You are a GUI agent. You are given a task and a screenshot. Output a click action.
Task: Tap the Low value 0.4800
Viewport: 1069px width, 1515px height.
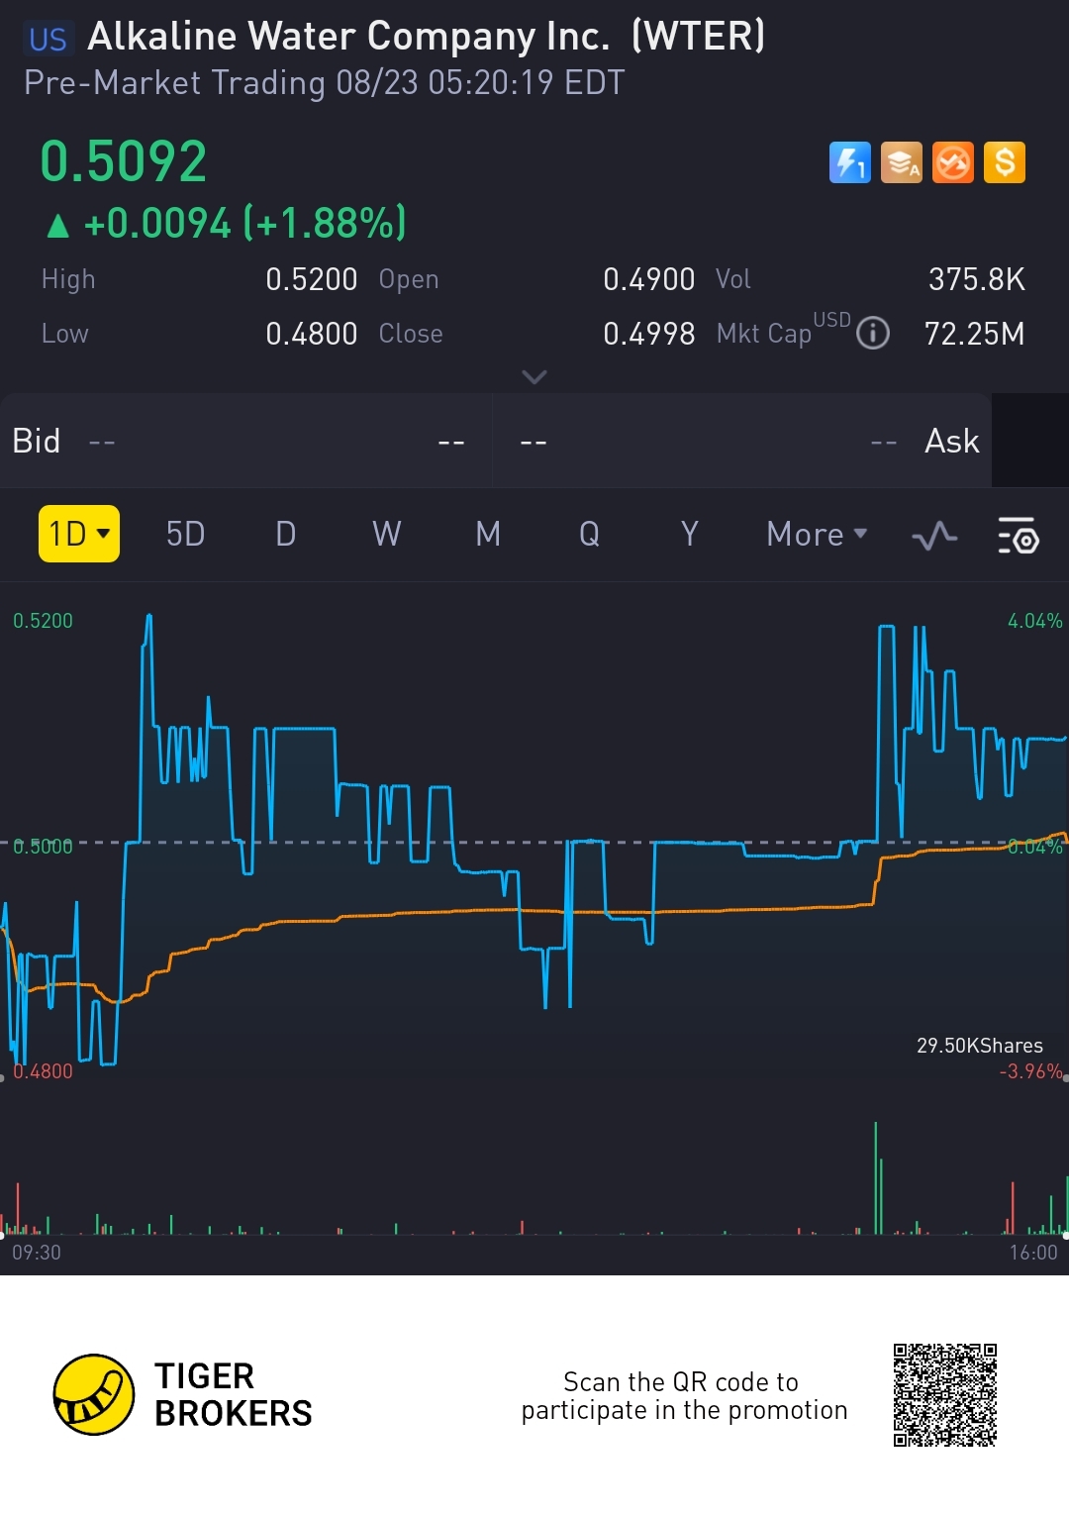coord(312,334)
